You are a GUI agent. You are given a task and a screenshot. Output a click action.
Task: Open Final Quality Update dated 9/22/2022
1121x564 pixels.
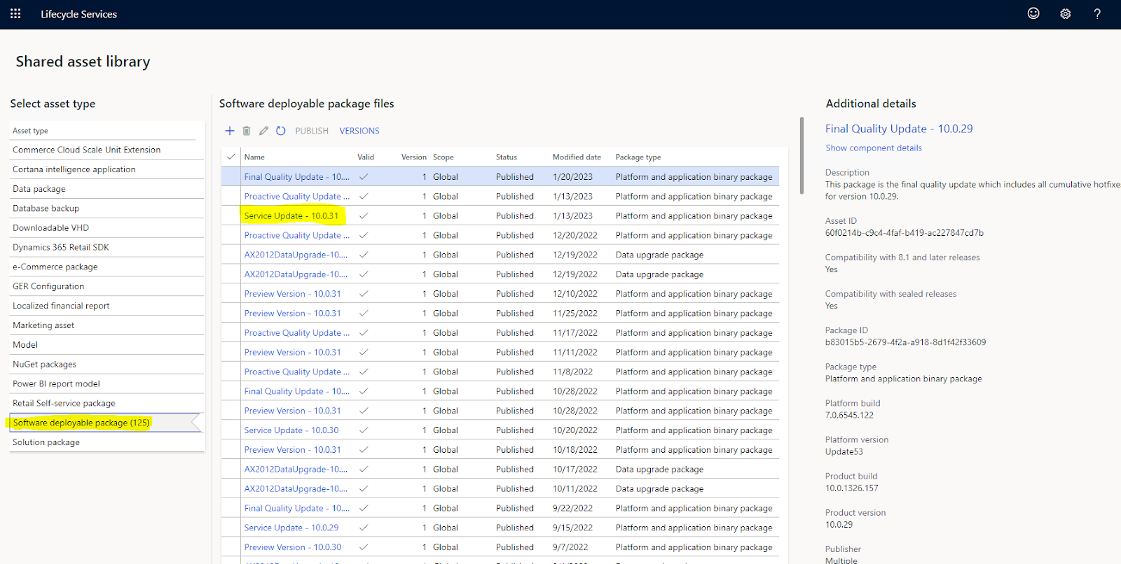[296, 508]
